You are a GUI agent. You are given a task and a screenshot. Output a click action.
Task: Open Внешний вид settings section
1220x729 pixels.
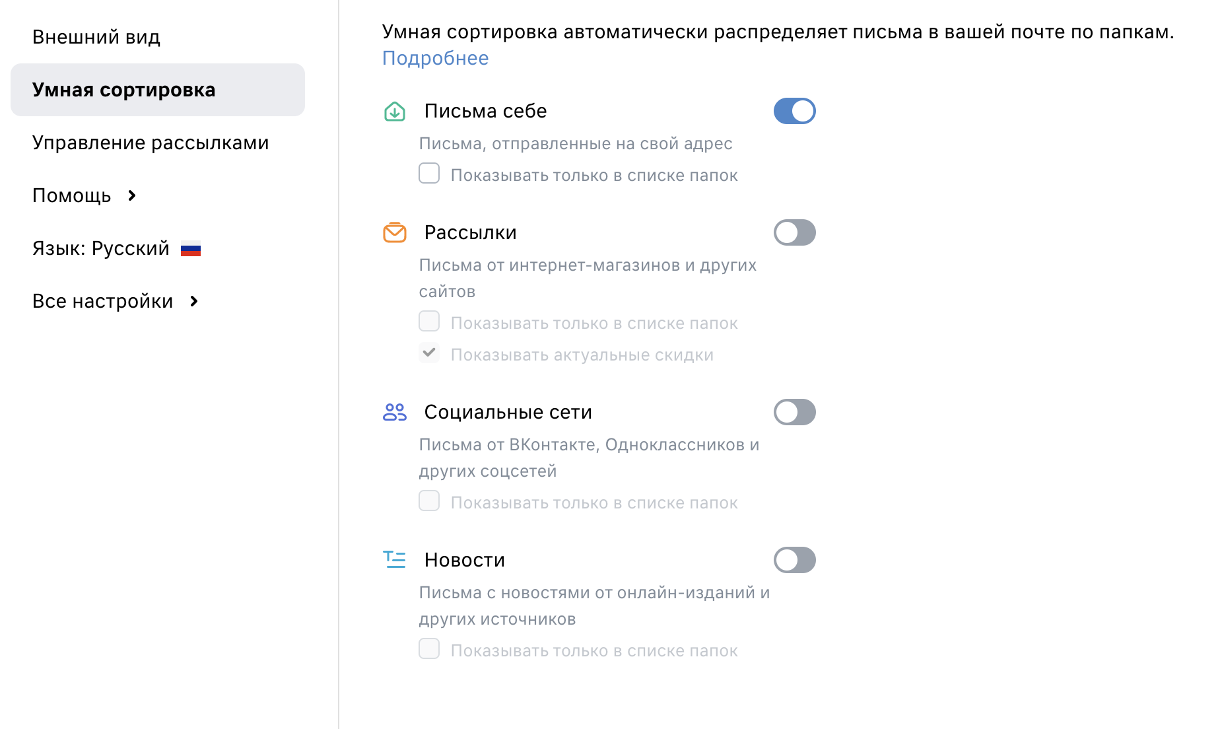click(96, 37)
